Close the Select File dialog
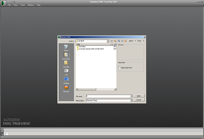Viewport: 204px width, 139px height. 144,37
